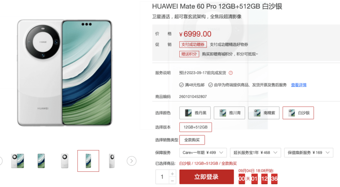Image resolution: width=340 pixels, height=187 pixels.
Task: Expand the 保值焕新服务 ¥169 dropdown
Action: click(x=309, y=153)
